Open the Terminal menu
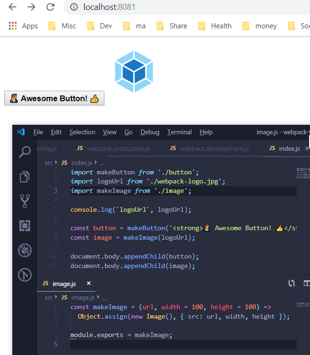310x355 pixels. click(x=180, y=132)
